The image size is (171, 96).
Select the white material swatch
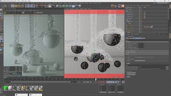[x=10, y=88]
